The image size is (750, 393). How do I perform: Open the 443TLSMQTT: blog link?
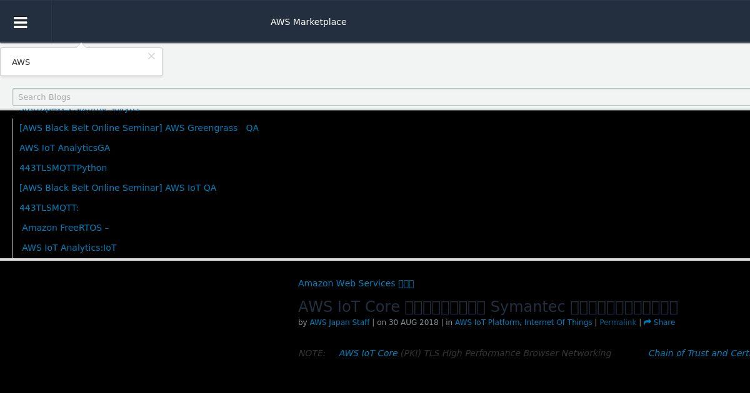(49, 208)
